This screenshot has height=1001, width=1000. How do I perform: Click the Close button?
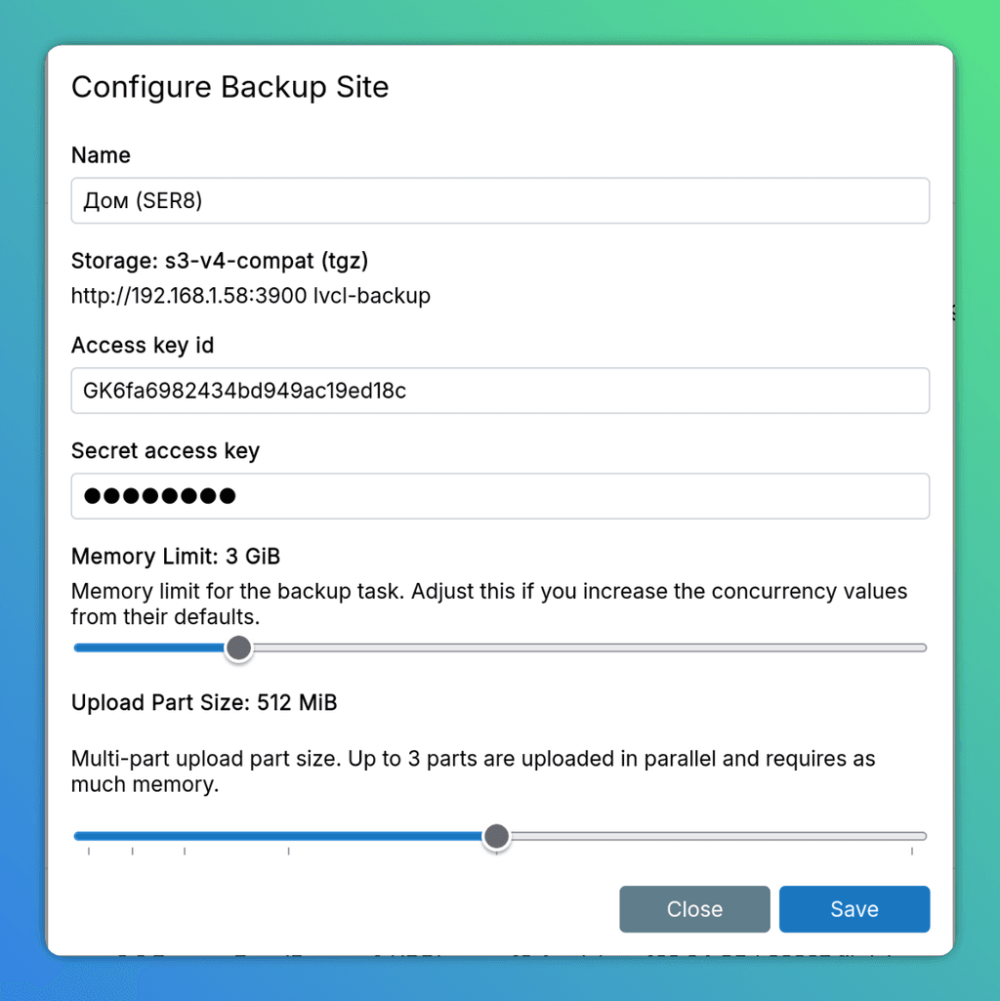[694, 909]
